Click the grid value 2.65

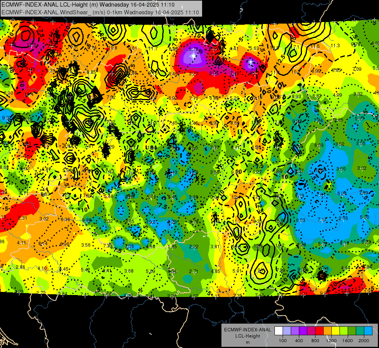[x=343, y=218]
